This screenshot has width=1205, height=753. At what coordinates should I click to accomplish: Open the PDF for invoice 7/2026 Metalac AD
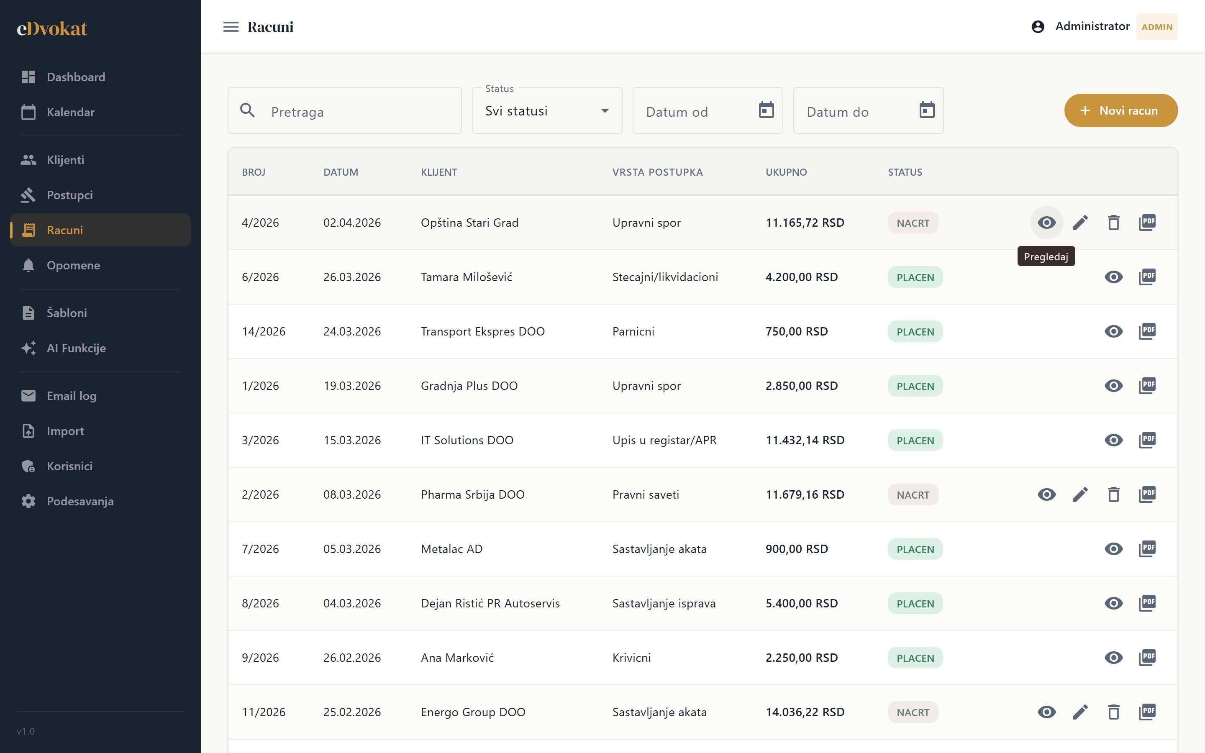coord(1147,549)
